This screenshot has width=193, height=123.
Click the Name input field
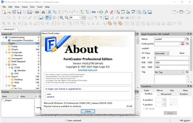click(170, 39)
